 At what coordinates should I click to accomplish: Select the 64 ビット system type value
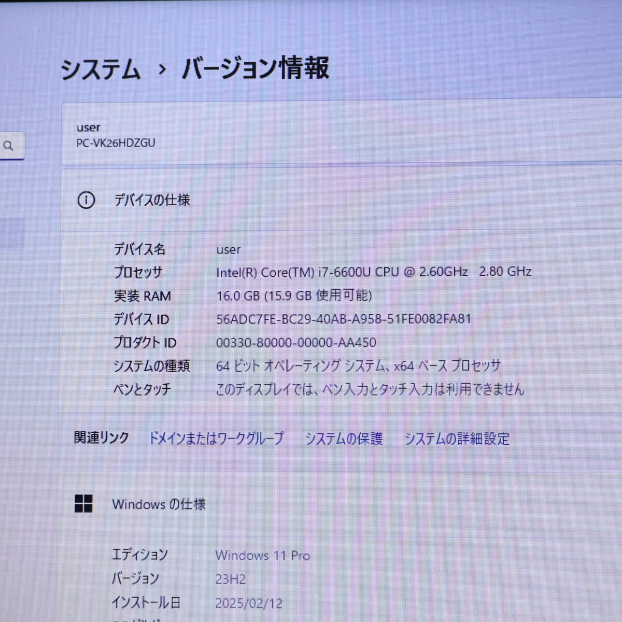tap(358, 366)
